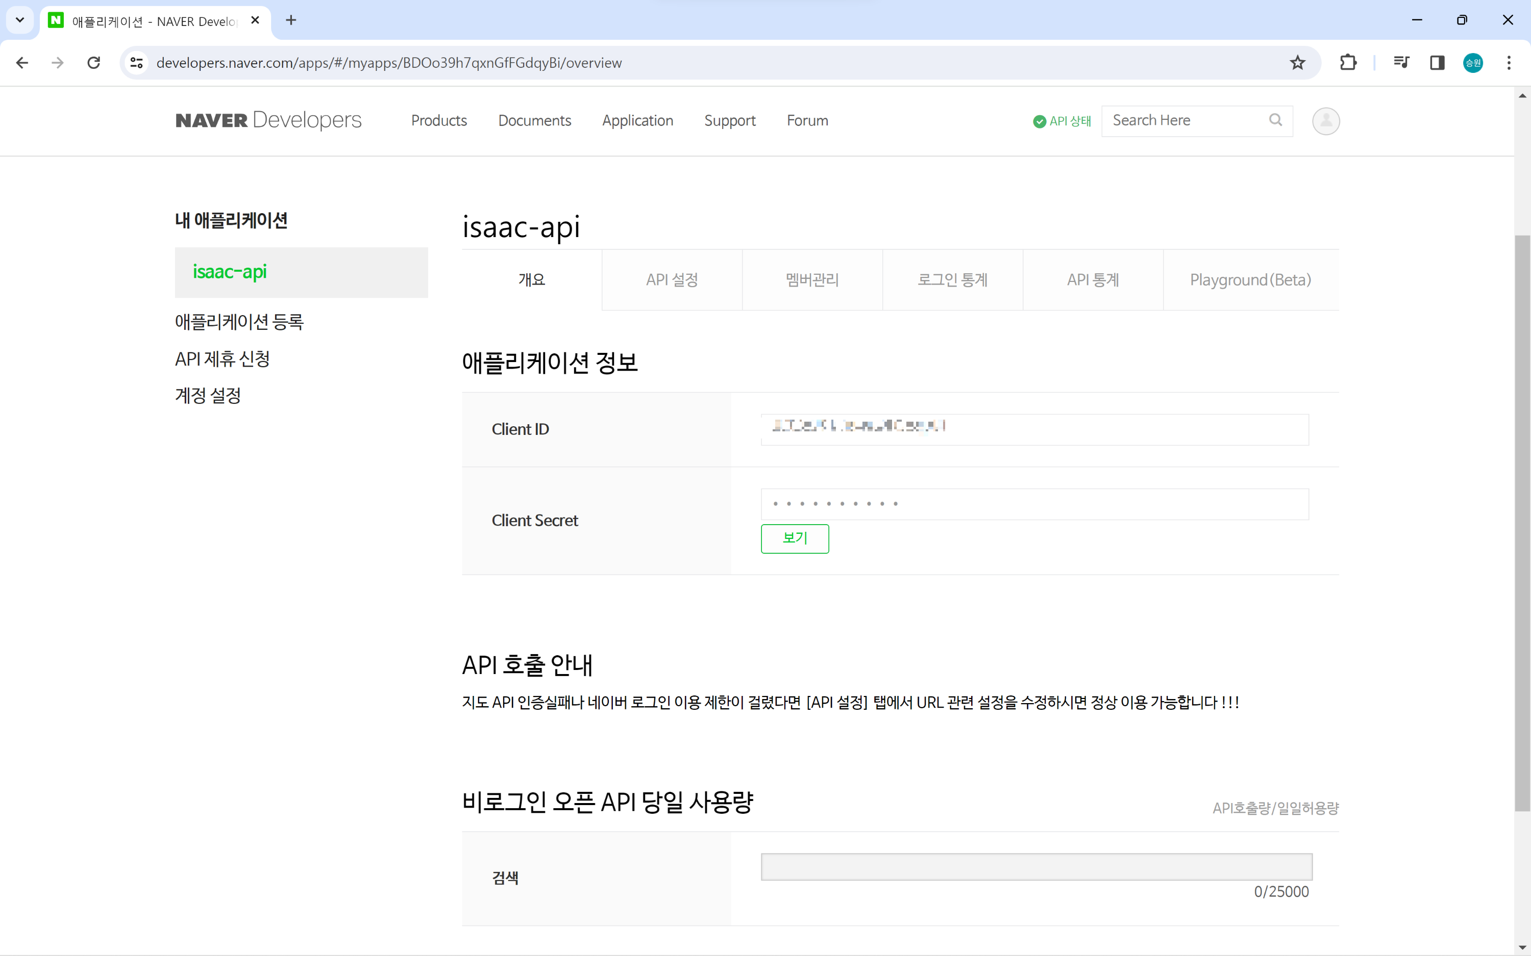Click the 검색 usage progress bar
The width and height of the screenshot is (1531, 956).
(1036, 866)
